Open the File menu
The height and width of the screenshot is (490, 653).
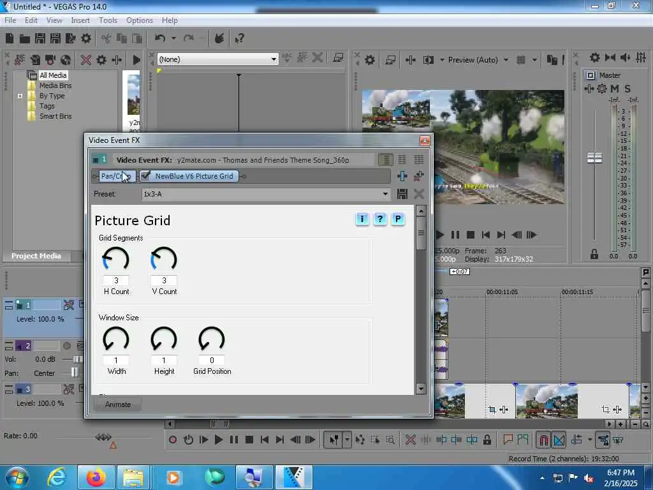10,20
